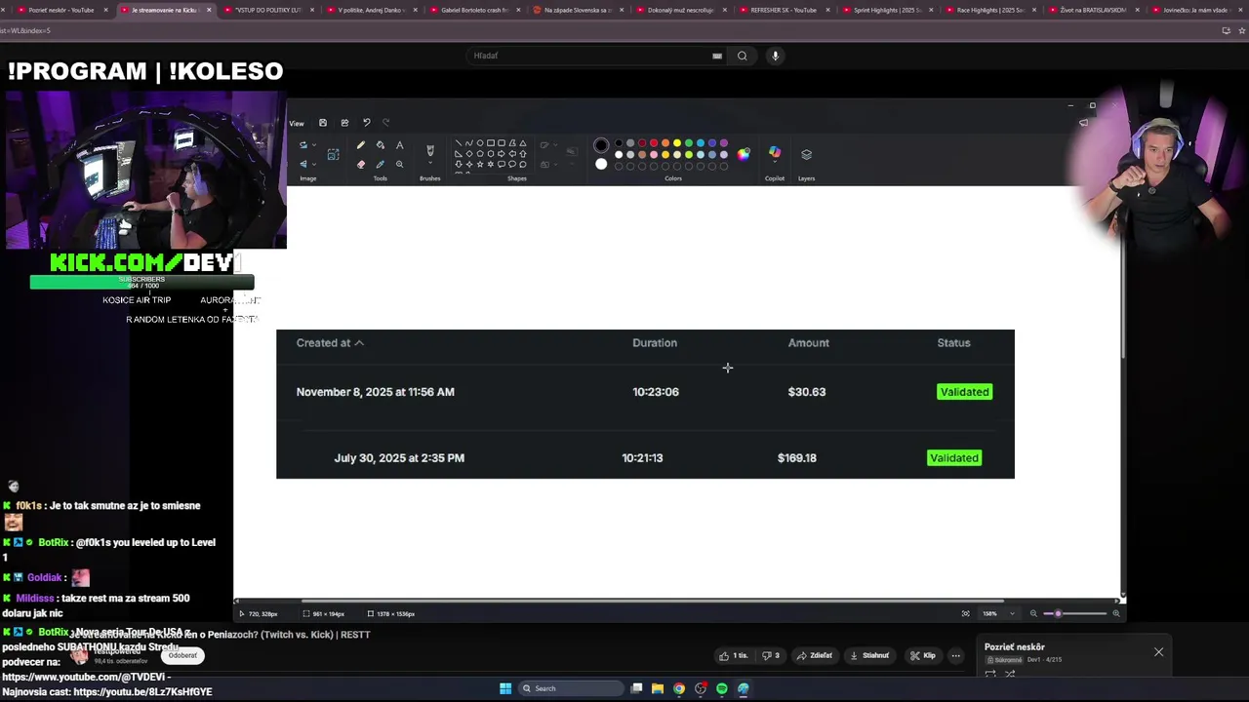Open the Windows Start menu
The height and width of the screenshot is (702, 1249).
click(x=505, y=688)
